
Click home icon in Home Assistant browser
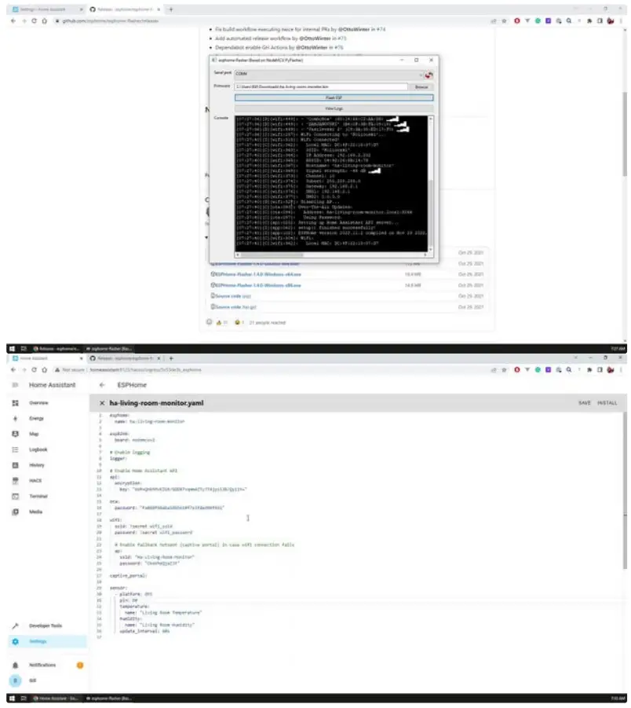[x=44, y=370]
